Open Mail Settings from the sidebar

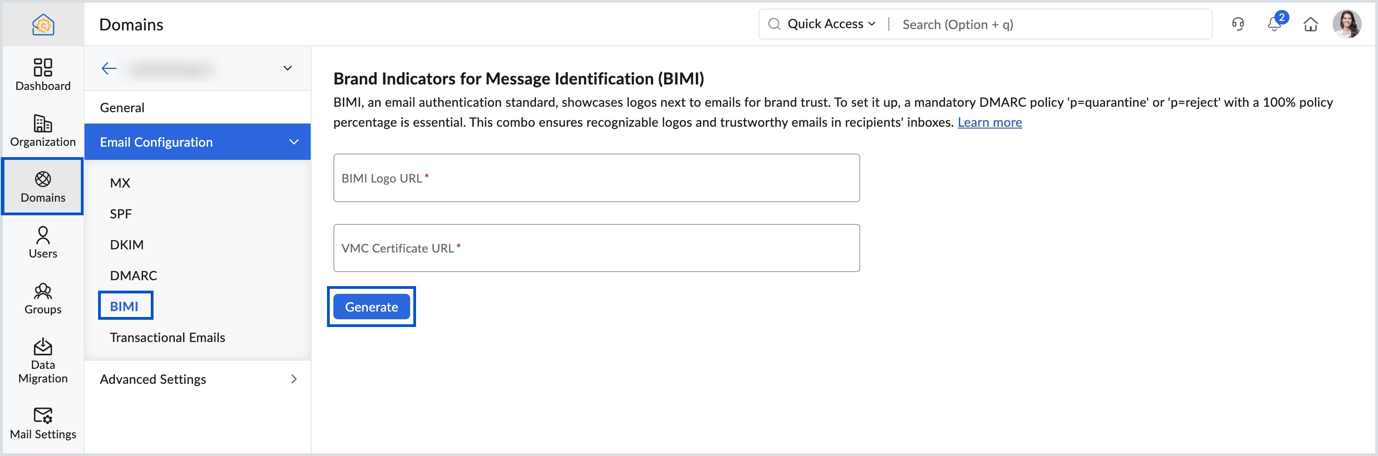(43, 423)
